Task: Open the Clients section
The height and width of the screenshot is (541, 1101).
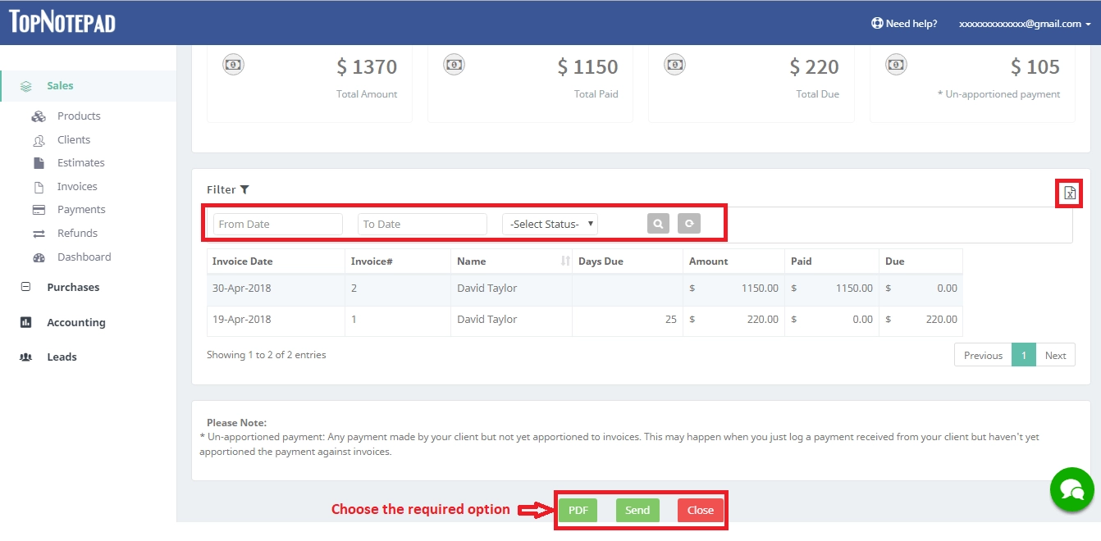Action: 74,139
